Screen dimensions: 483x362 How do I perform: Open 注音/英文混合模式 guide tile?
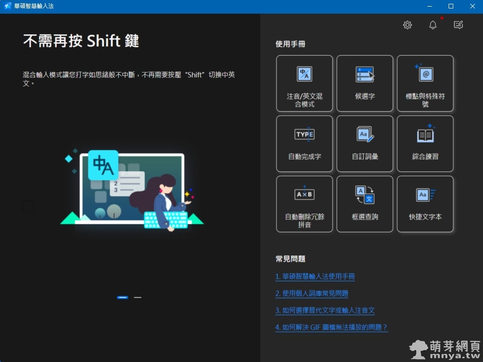pos(305,83)
